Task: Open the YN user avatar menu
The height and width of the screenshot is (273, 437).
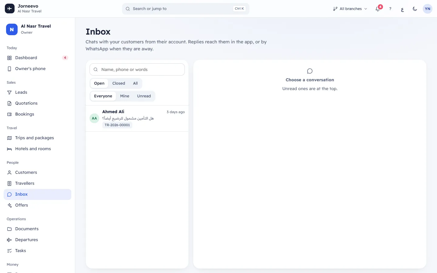Action: click(x=427, y=9)
